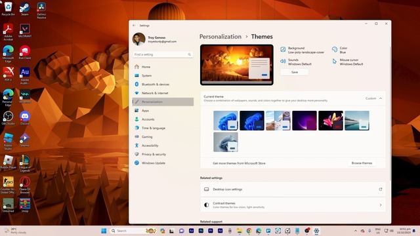Open Adobe Acrobat desktop shortcut

[x=9, y=32]
